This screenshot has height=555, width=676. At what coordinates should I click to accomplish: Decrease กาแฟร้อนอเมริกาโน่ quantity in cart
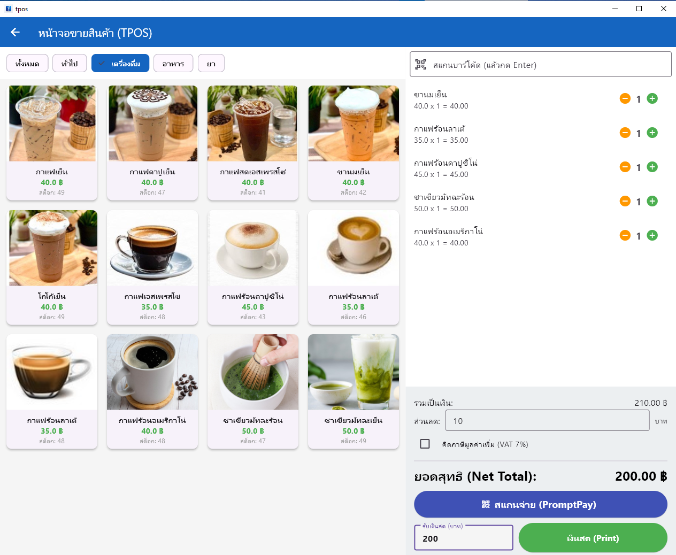click(625, 235)
